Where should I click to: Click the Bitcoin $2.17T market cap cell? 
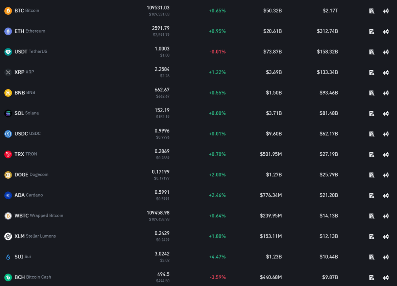click(330, 11)
